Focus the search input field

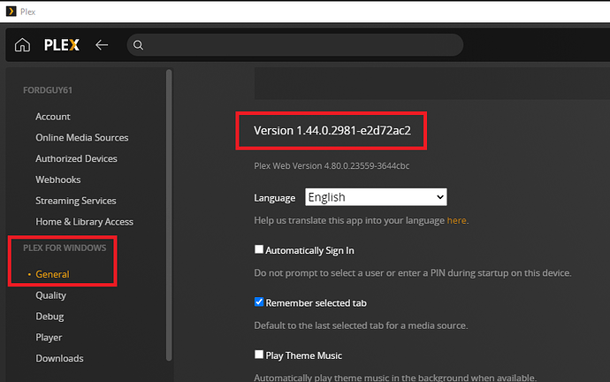click(295, 45)
